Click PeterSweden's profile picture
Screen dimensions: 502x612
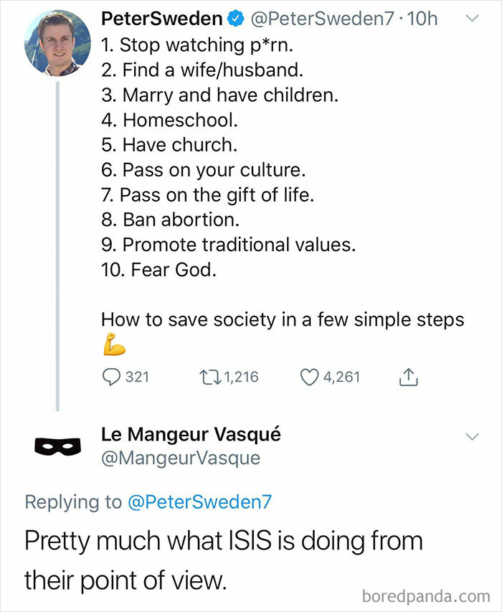click(52, 44)
